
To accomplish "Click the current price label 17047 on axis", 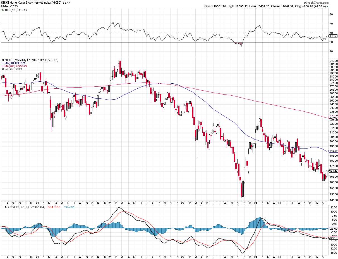I will 333,171.
